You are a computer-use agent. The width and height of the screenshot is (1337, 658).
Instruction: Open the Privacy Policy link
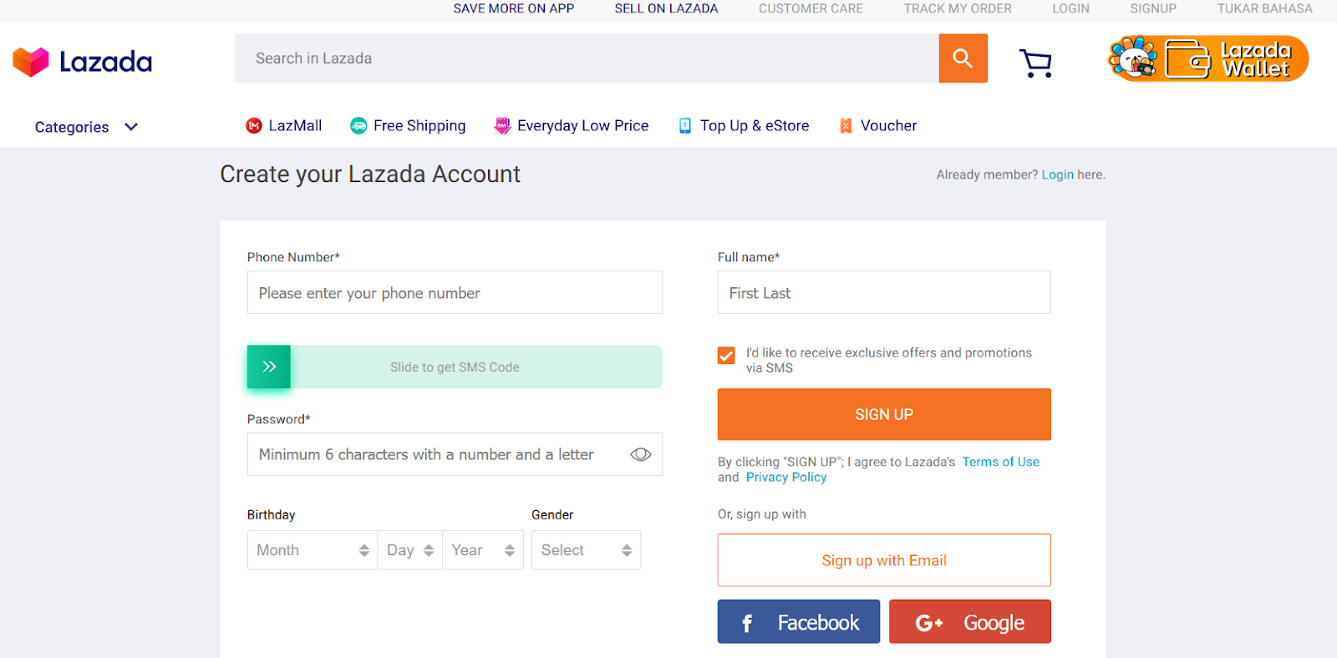coord(786,478)
